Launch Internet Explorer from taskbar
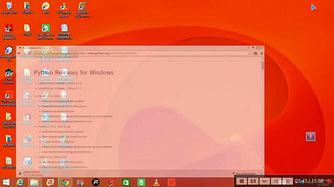This screenshot has height=187, width=334. pos(20,182)
